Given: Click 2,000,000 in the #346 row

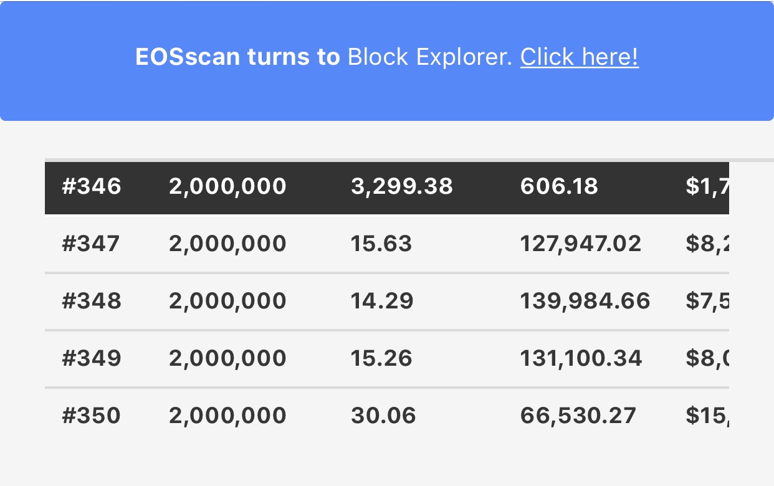Looking at the screenshot, I should [x=227, y=186].
